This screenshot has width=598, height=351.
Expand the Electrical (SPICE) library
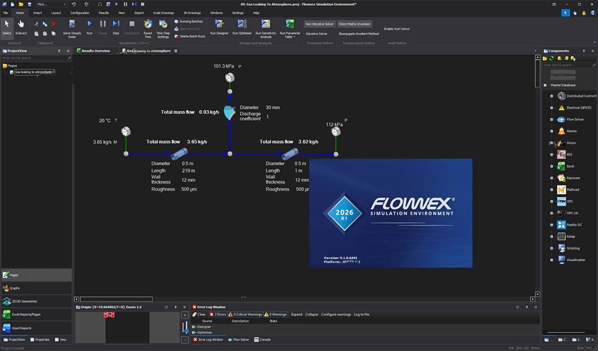click(551, 108)
